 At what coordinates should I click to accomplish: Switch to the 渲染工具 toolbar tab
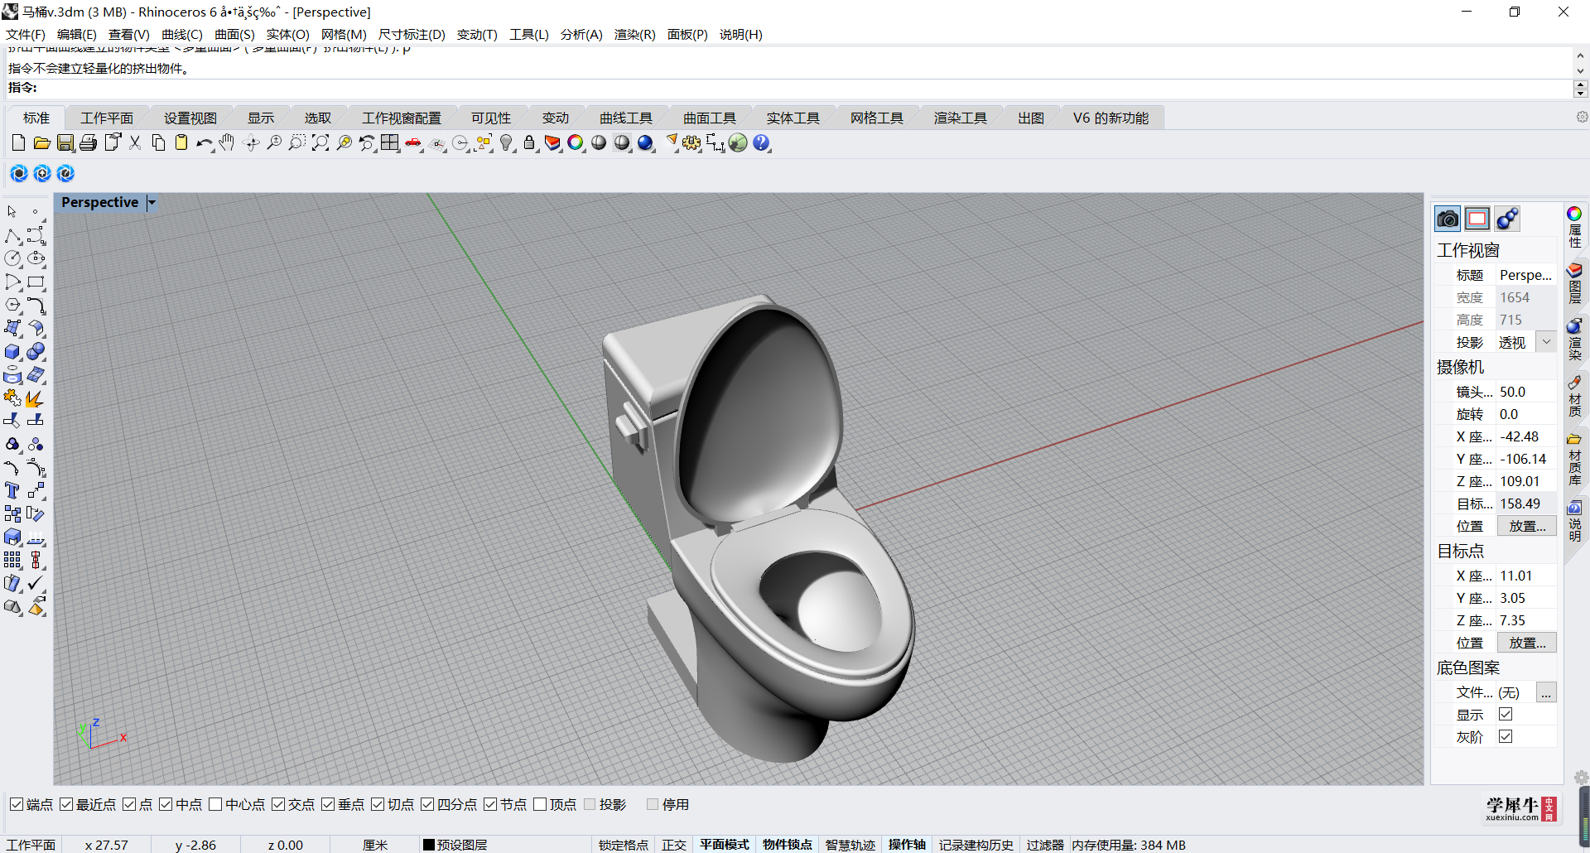960,118
